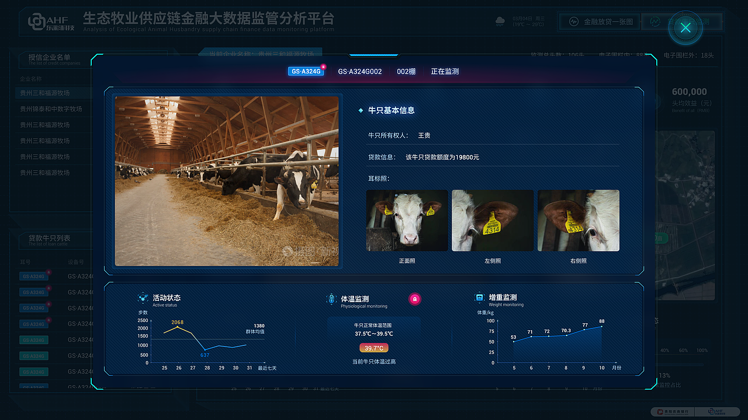Click the chart icon in the 贷款牛只监测 button
This screenshot has height=420, width=748.
coord(655,22)
